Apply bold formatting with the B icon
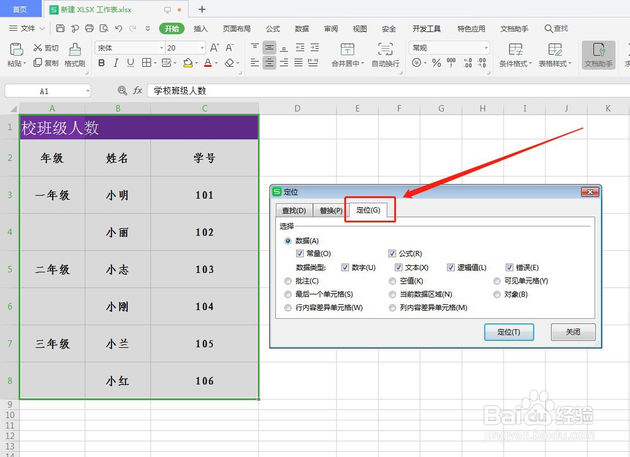 coord(101,63)
